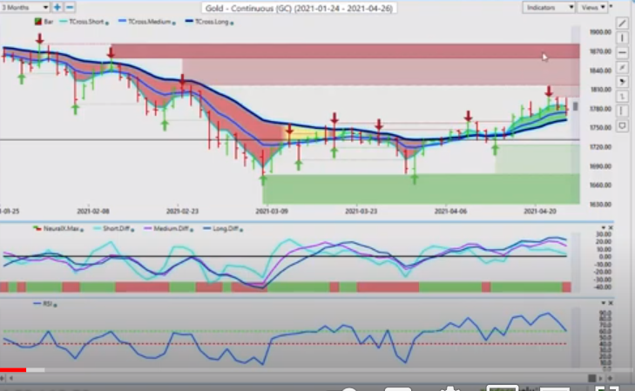Click the horizontal scrollbar right arrow

pyautogui.click(x=600, y=378)
